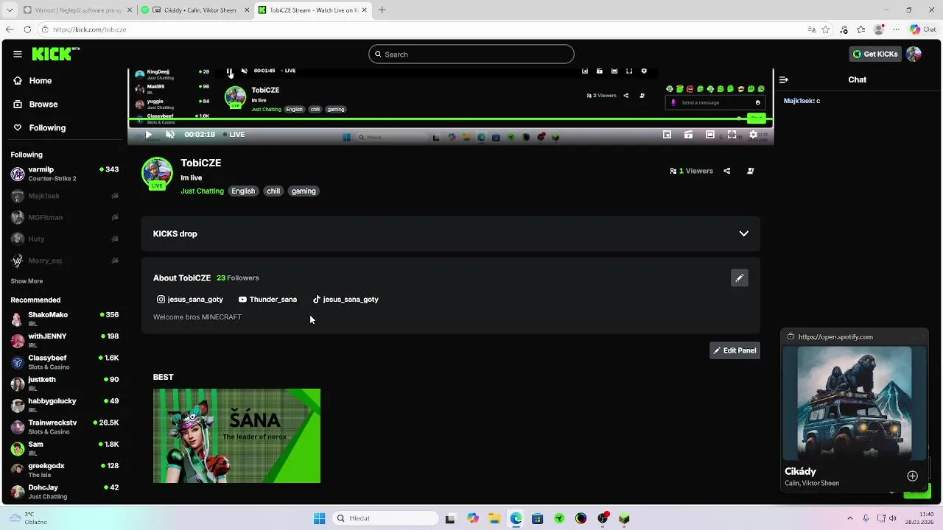
Task: Open TikTok link jesus_sana_goty
Action: [x=346, y=300]
